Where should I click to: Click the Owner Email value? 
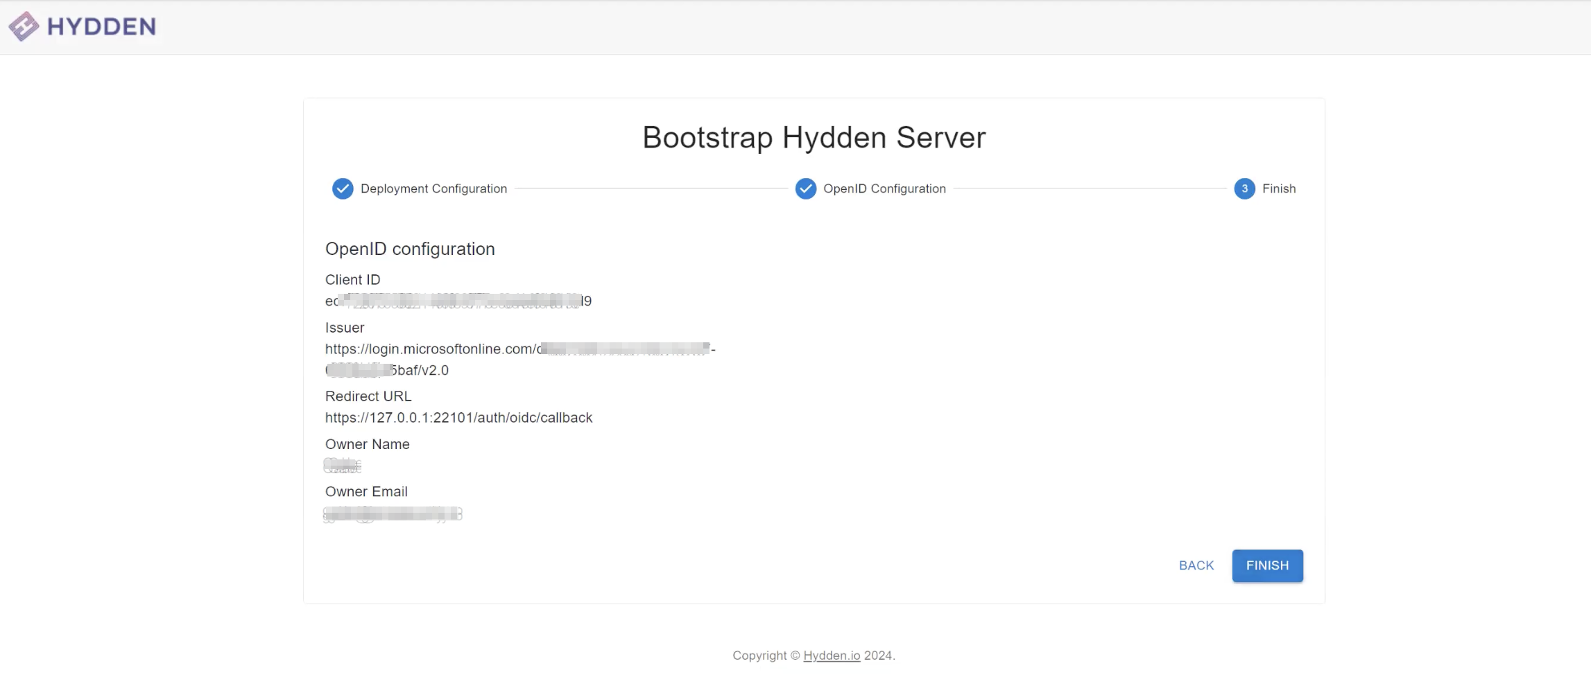click(x=392, y=513)
